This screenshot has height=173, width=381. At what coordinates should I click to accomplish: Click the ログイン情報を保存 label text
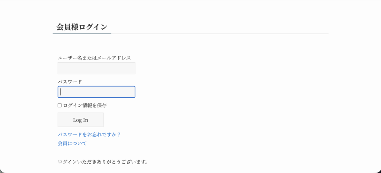tap(85, 105)
